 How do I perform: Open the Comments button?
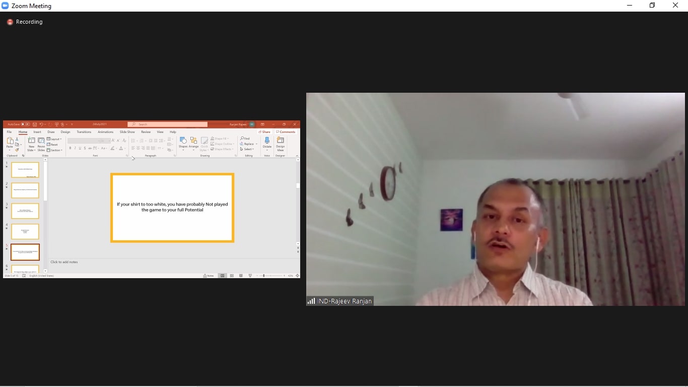[286, 132]
